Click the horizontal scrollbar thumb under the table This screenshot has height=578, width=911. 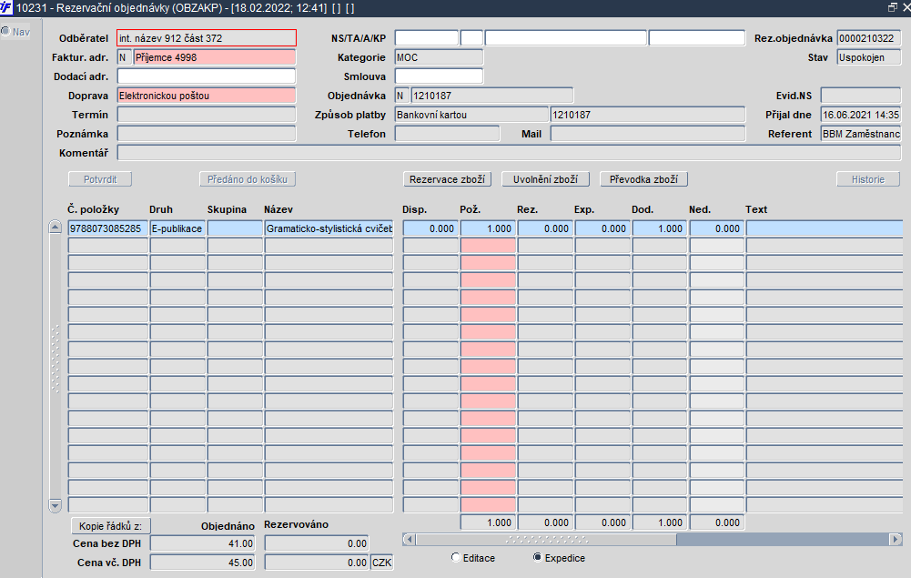(x=547, y=539)
